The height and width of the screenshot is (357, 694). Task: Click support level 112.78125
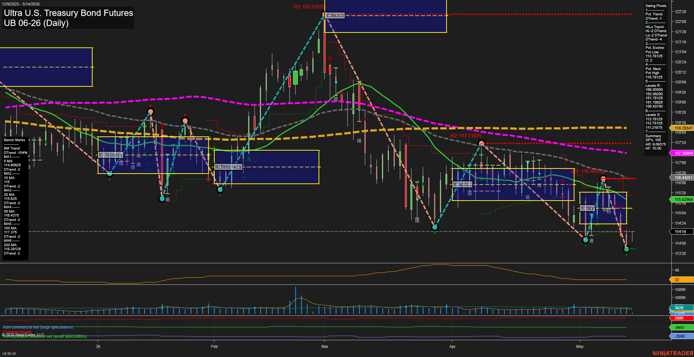654,123
